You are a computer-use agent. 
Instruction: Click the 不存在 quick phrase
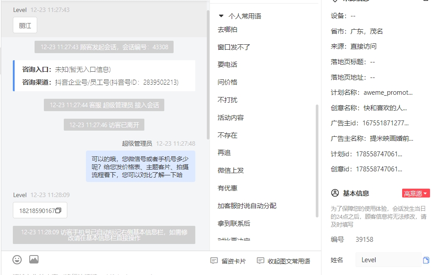coord(227,136)
